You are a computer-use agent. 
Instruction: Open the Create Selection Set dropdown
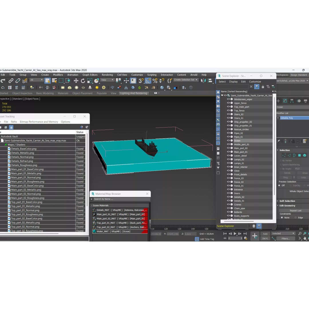pos(185,80)
